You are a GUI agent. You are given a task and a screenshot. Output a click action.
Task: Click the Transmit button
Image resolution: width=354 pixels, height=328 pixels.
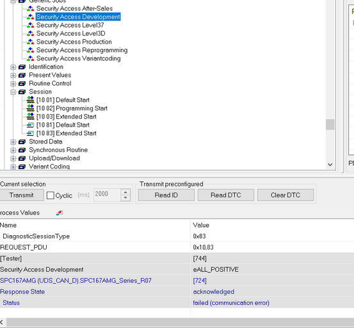(22, 195)
